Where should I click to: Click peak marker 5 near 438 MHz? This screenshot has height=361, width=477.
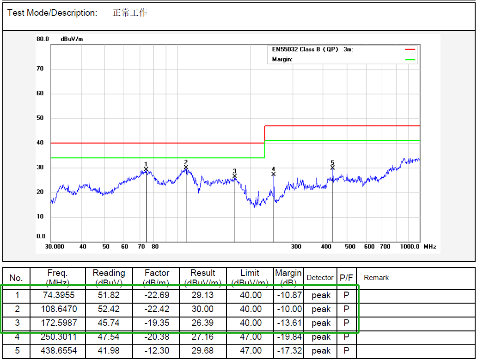(332, 168)
